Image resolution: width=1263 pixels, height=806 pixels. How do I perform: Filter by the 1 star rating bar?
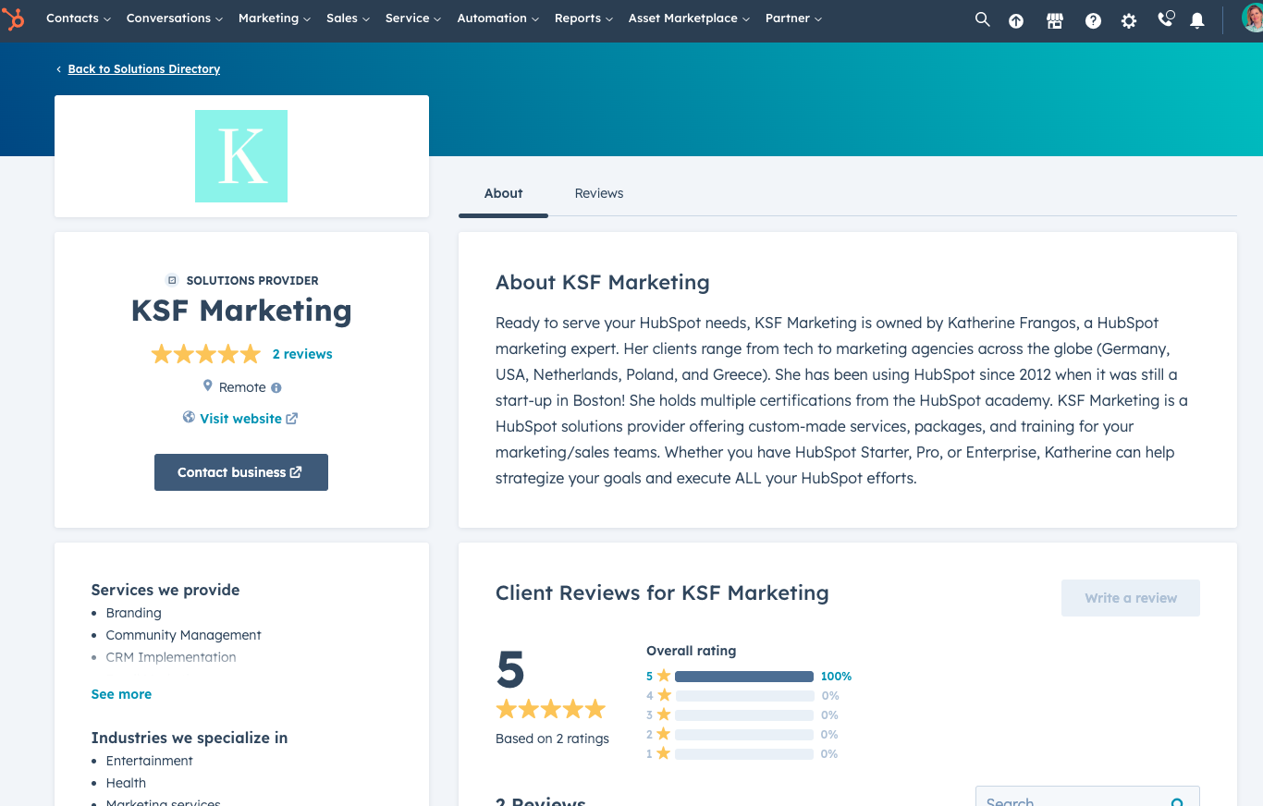pyautogui.click(x=742, y=754)
